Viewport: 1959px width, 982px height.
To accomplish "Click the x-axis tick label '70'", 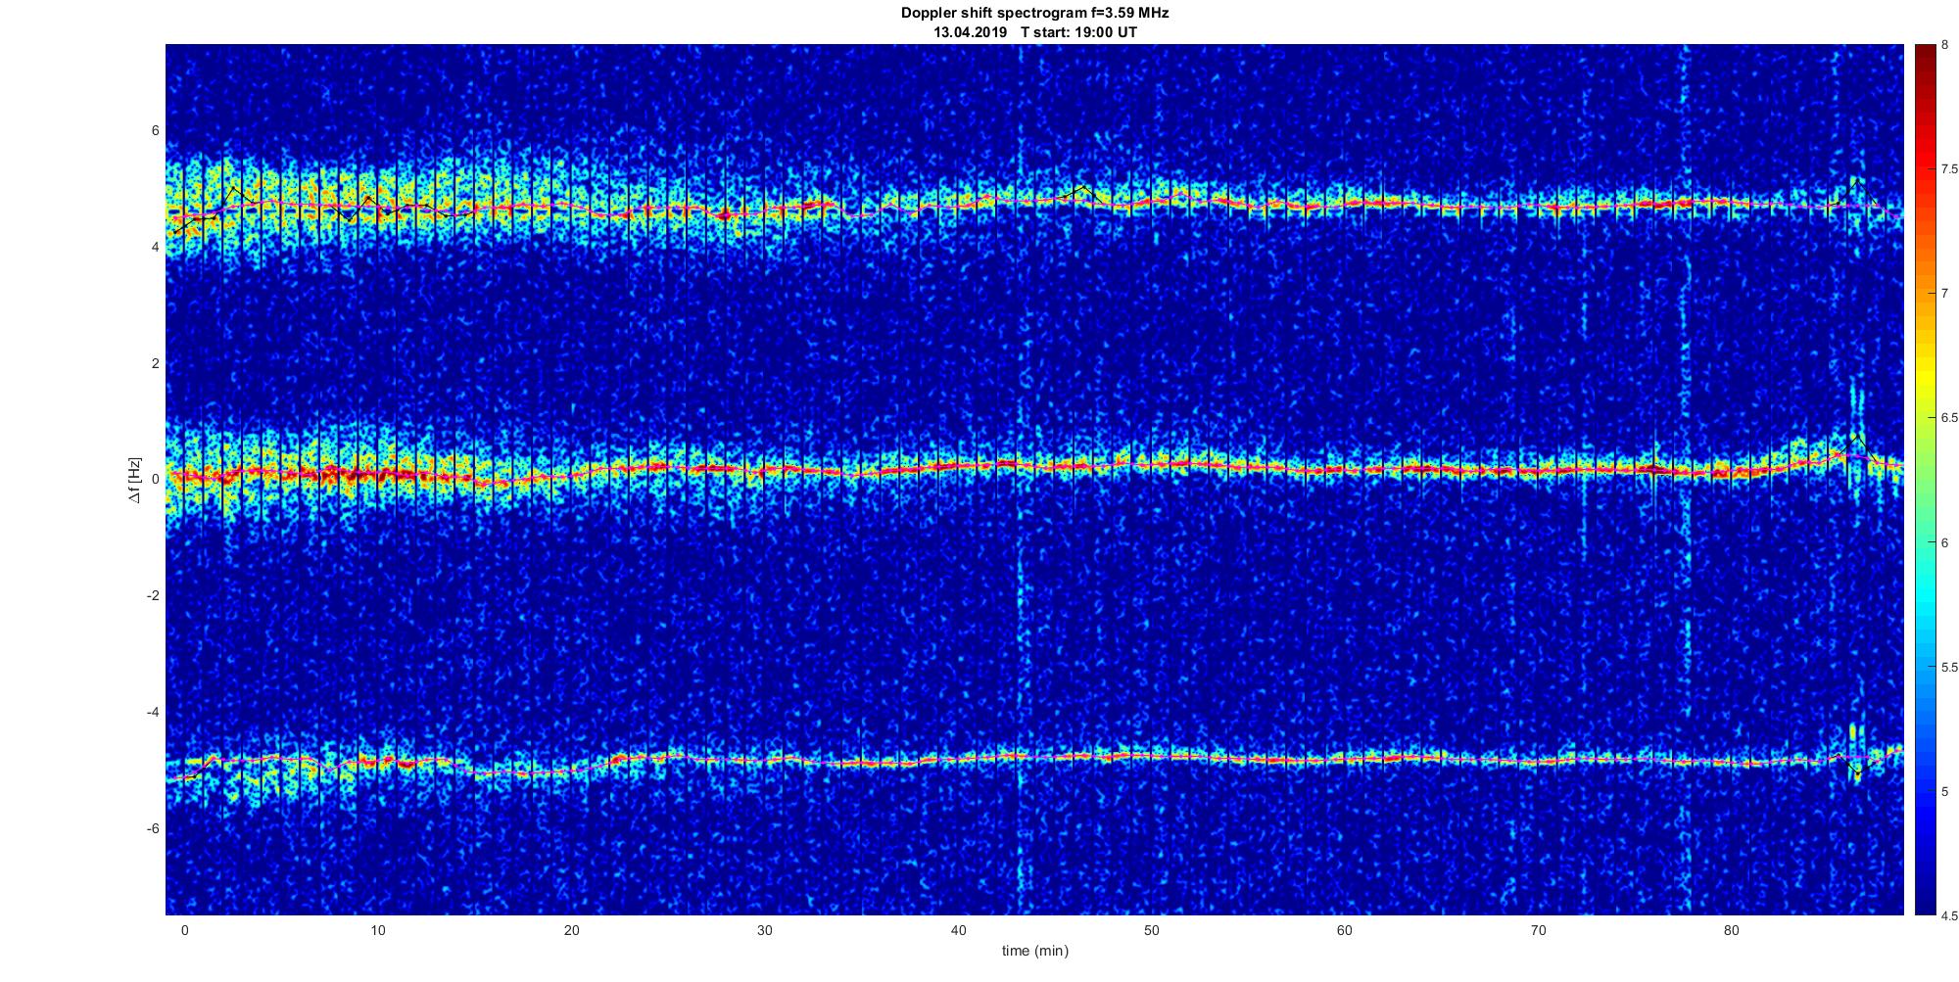I will 1539,930.
